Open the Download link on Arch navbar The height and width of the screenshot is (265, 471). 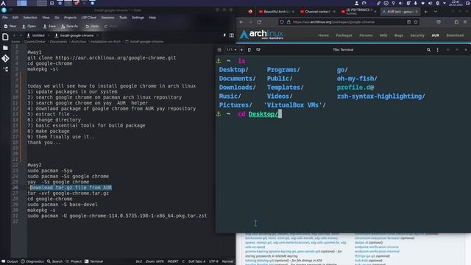(x=455, y=35)
